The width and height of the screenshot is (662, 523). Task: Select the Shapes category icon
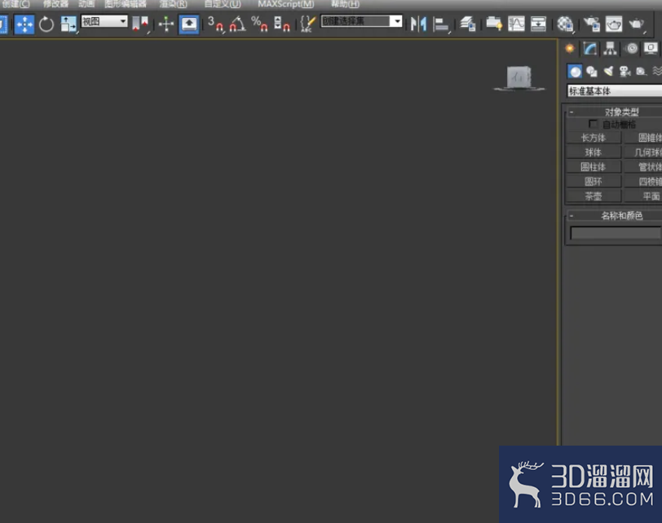pos(592,71)
